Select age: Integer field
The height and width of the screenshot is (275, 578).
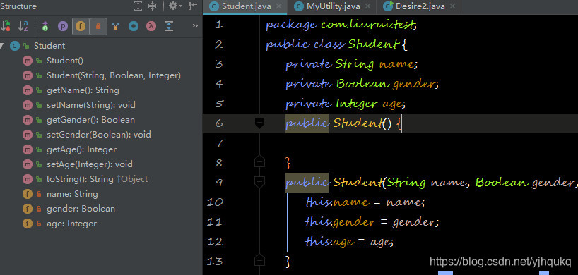71,223
